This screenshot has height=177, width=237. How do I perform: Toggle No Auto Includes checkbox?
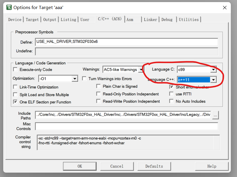[171, 101]
